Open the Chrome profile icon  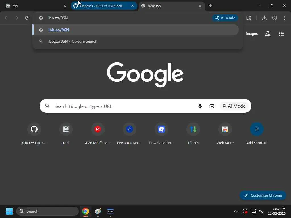275,18
